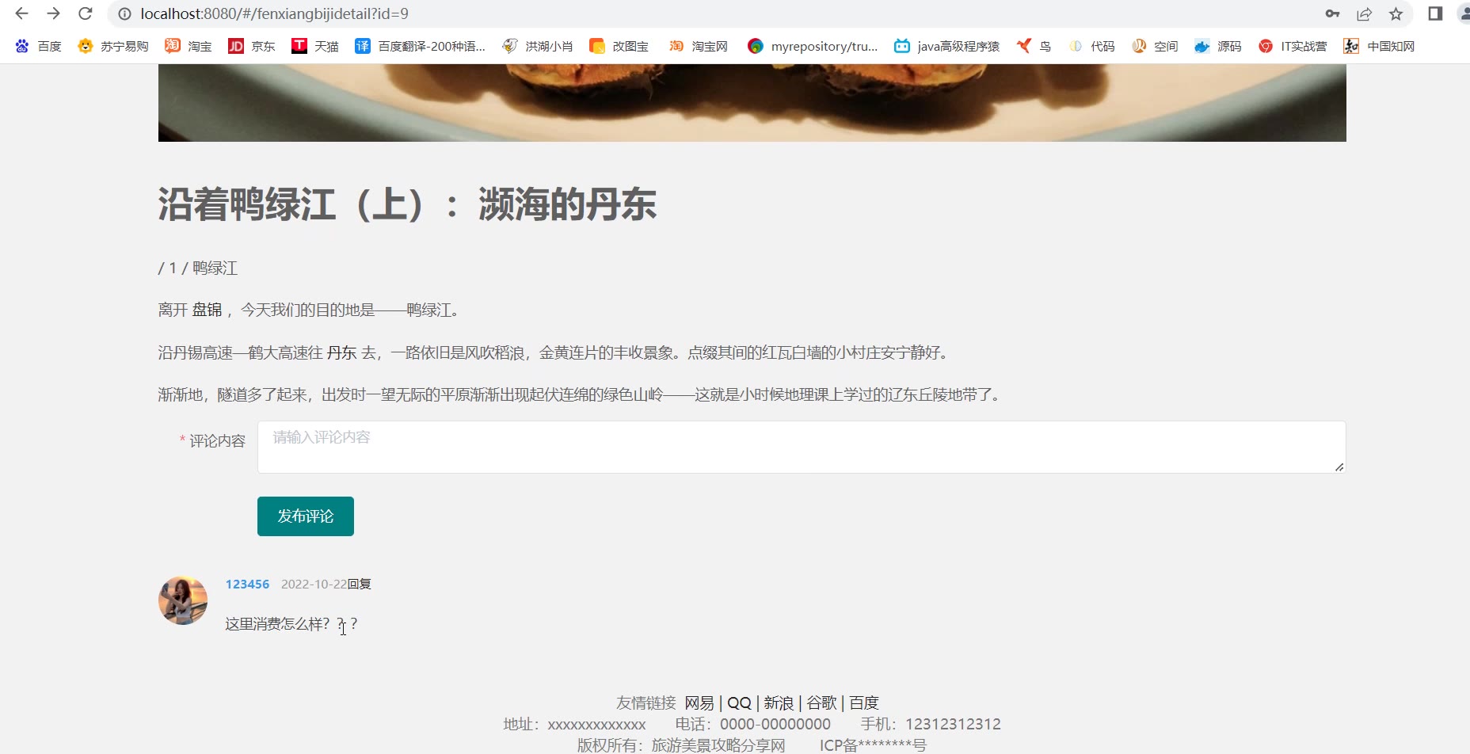
Task: Click 丹东 link in article text
Action: 342,352
